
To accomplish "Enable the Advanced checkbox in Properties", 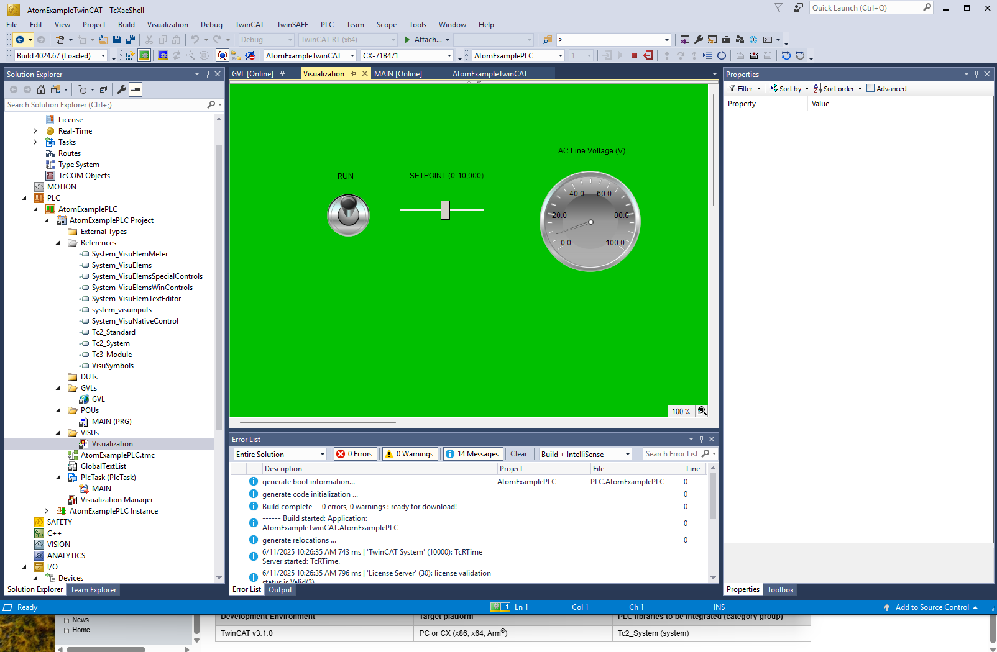I will tap(870, 89).
